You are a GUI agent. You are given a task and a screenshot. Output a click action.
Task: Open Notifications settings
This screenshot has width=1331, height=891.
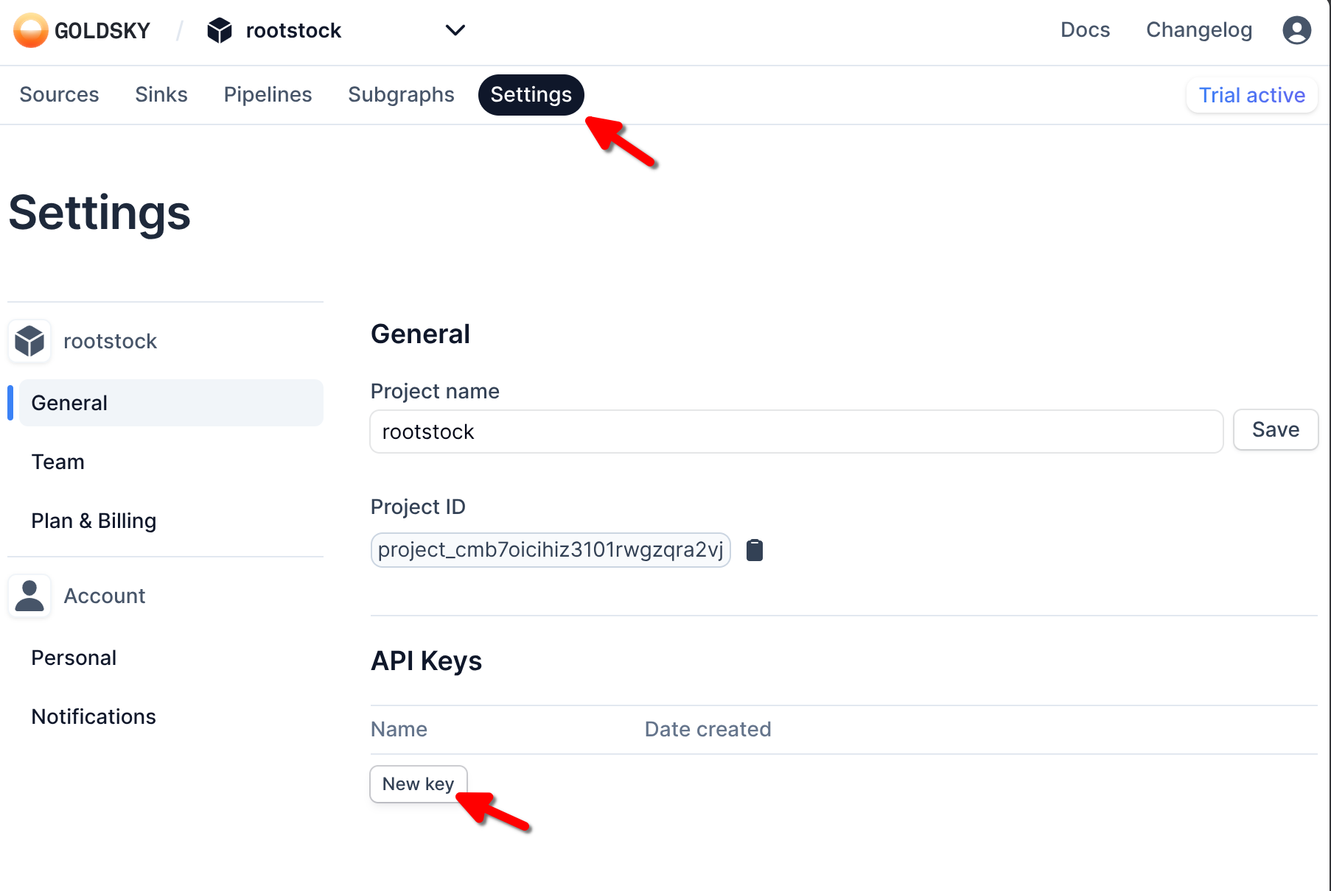tap(94, 716)
